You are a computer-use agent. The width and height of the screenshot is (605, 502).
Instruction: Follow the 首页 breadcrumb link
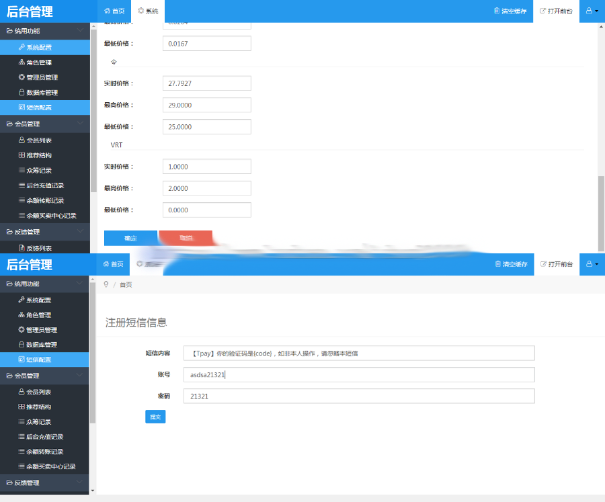click(126, 285)
